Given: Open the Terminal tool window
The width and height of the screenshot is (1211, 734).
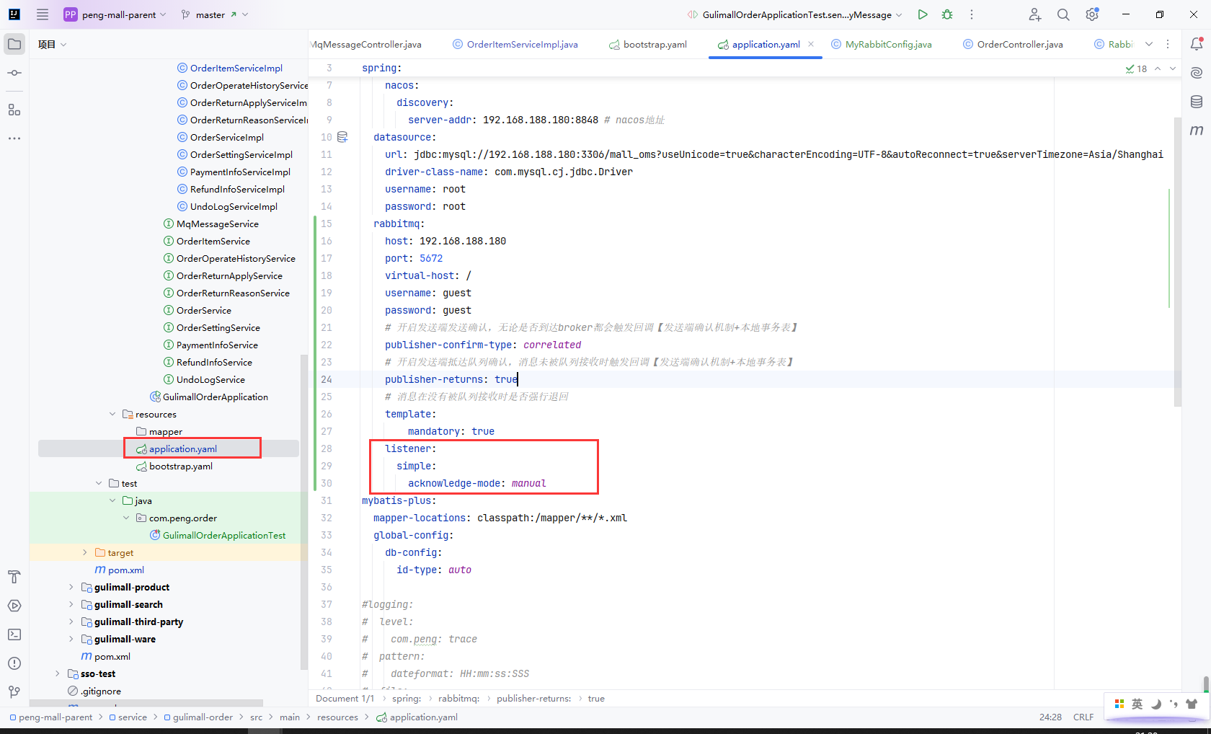Looking at the screenshot, I should (x=14, y=634).
